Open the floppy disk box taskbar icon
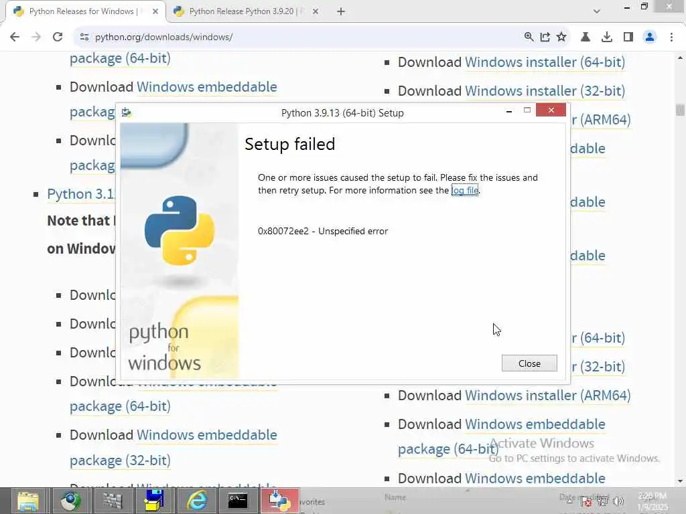This screenshot has width=686, height=514. coord(154,501)
